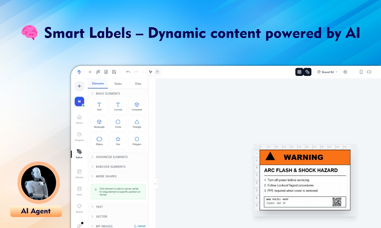This screenshot has width=381, height=228.
Task: Click the Upload link in My Images
Action: pos(140,226)
